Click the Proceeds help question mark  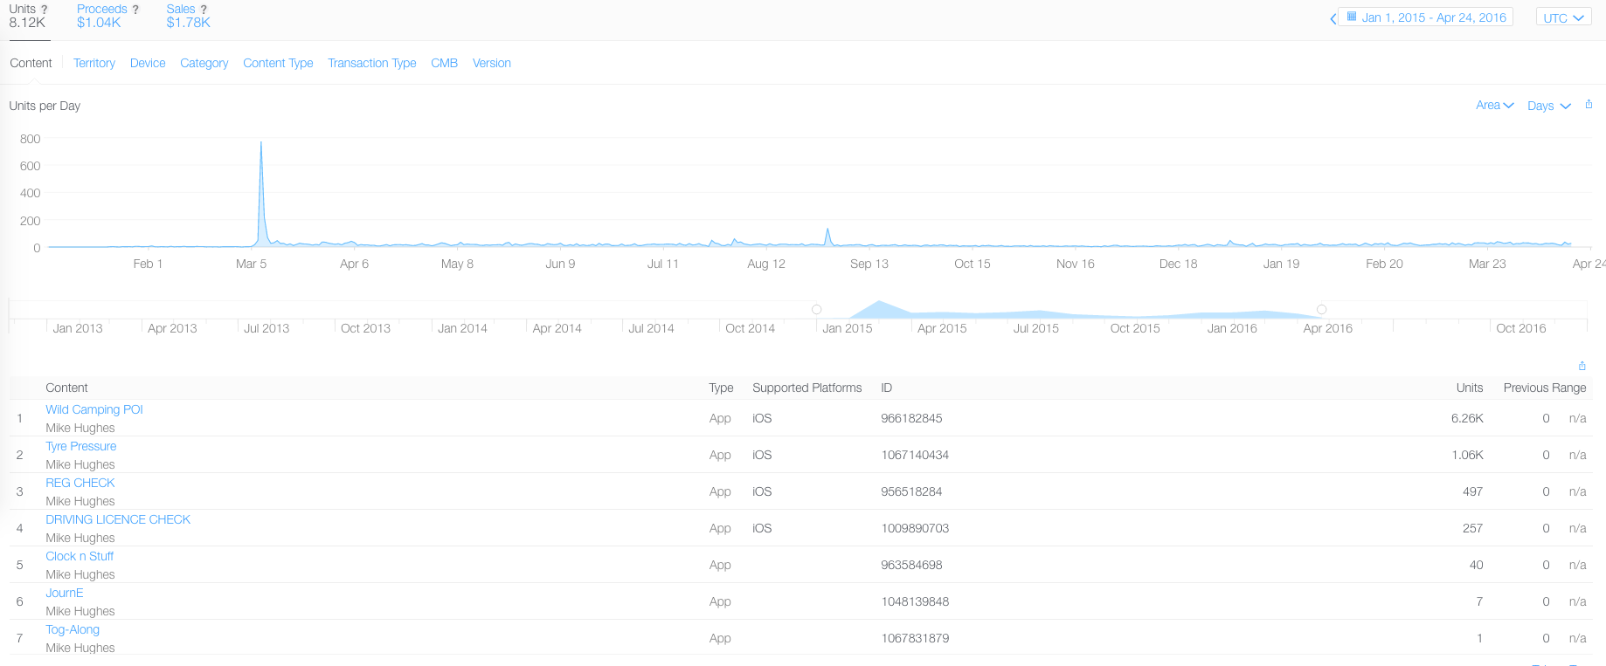[135, 10]
